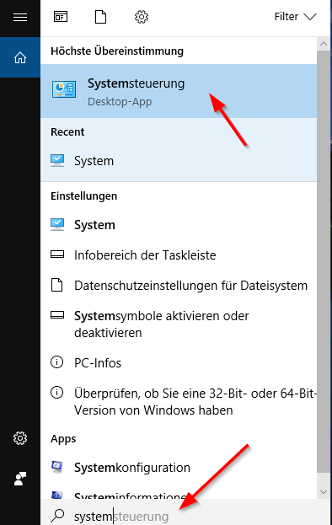Image resolution: width=332 pixels, height=525 pixels.
Task: Open 32-Bit oder 64-Bit check entry
Action: tap(179, 401)
